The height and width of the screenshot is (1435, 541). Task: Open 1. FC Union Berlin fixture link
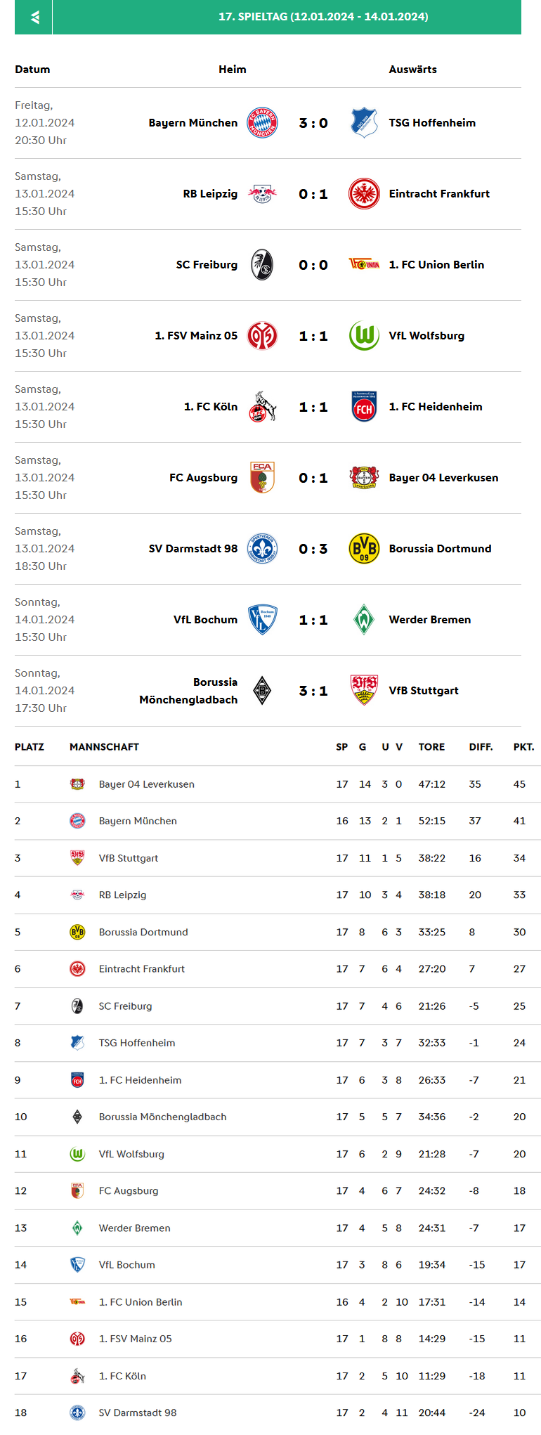(436, 265)
